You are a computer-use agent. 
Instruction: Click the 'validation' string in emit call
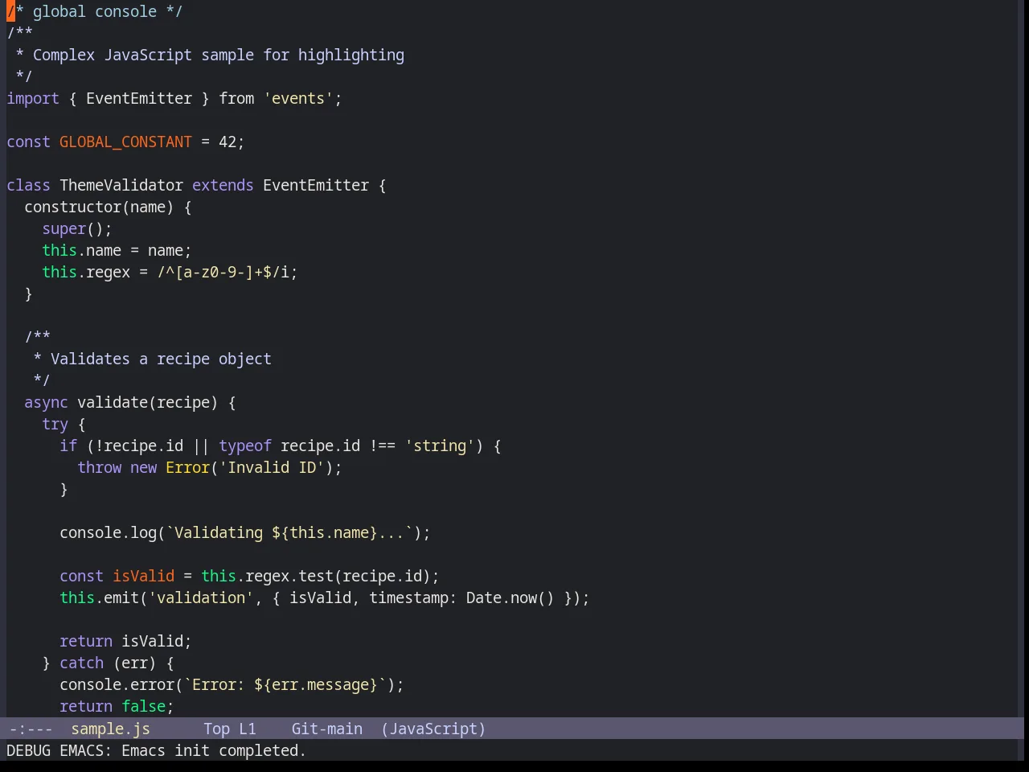click(x=201, y=597)
